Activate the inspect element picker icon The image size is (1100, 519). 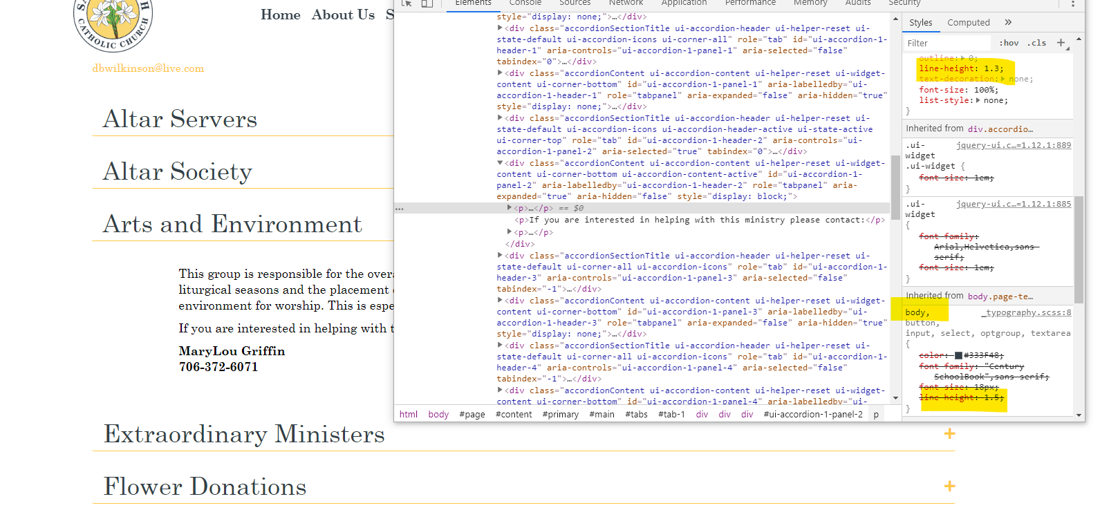pos(407,3)
